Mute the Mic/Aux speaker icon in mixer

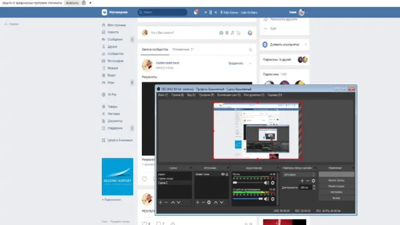point(266,182)
